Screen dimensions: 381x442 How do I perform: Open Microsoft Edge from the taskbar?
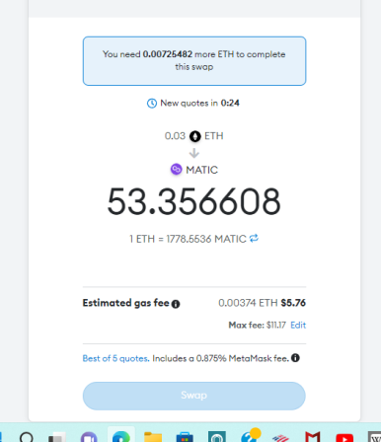click(x=121, y=436)
